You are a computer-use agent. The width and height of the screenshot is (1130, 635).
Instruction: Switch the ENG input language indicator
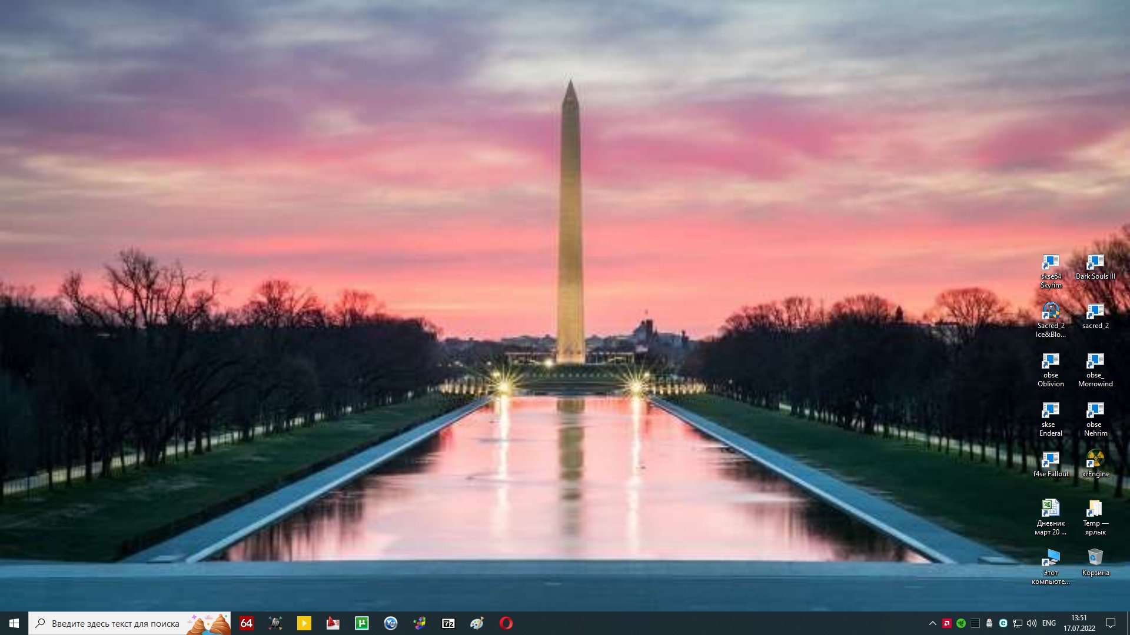coord(1049,623)
